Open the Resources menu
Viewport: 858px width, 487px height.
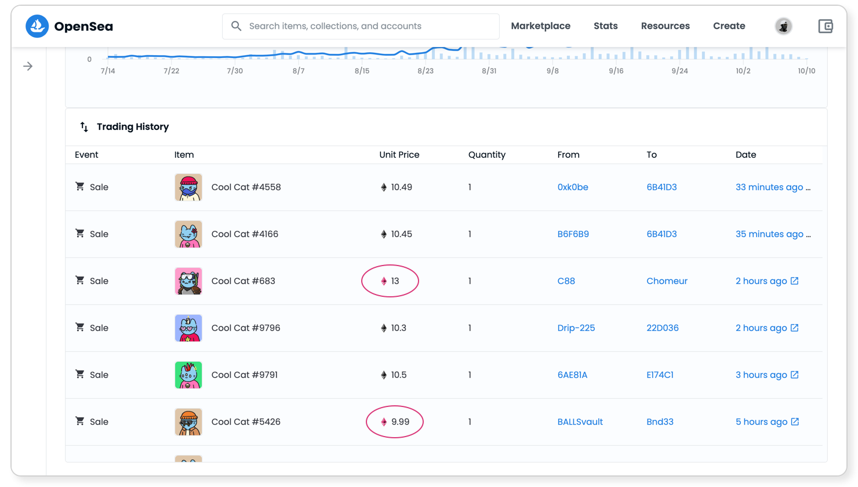(x=665, y=26)
